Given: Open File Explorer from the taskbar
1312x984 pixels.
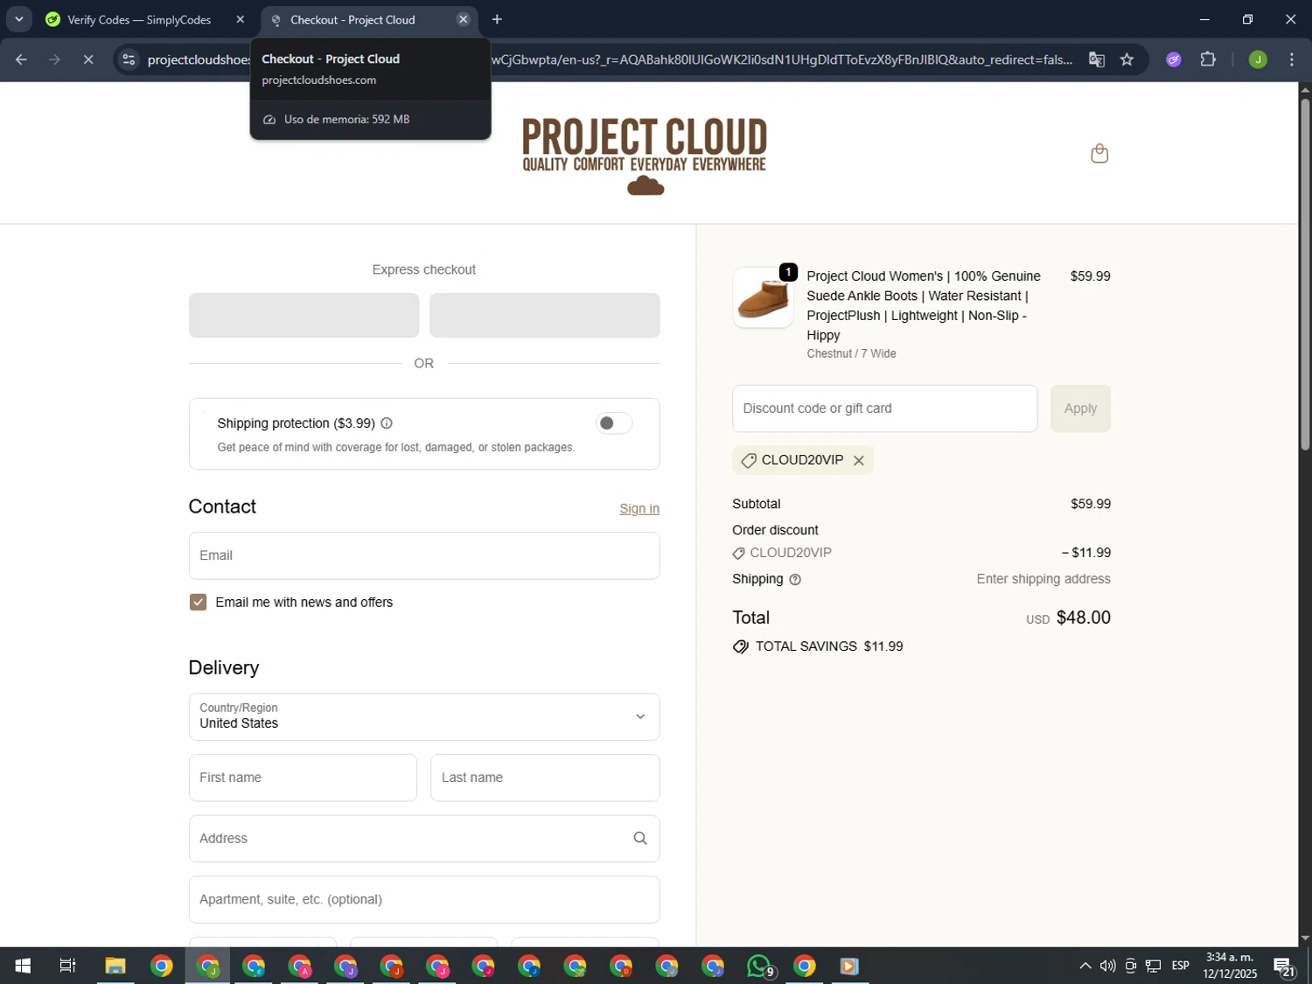Looking at the screenshot, I should pos(115,966).
